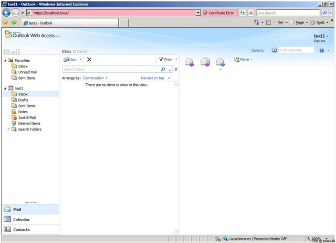
Task: Expand the Search Folders tree node
Action: point(8,129)
